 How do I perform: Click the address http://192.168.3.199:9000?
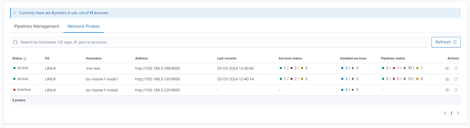coord(158,68)
